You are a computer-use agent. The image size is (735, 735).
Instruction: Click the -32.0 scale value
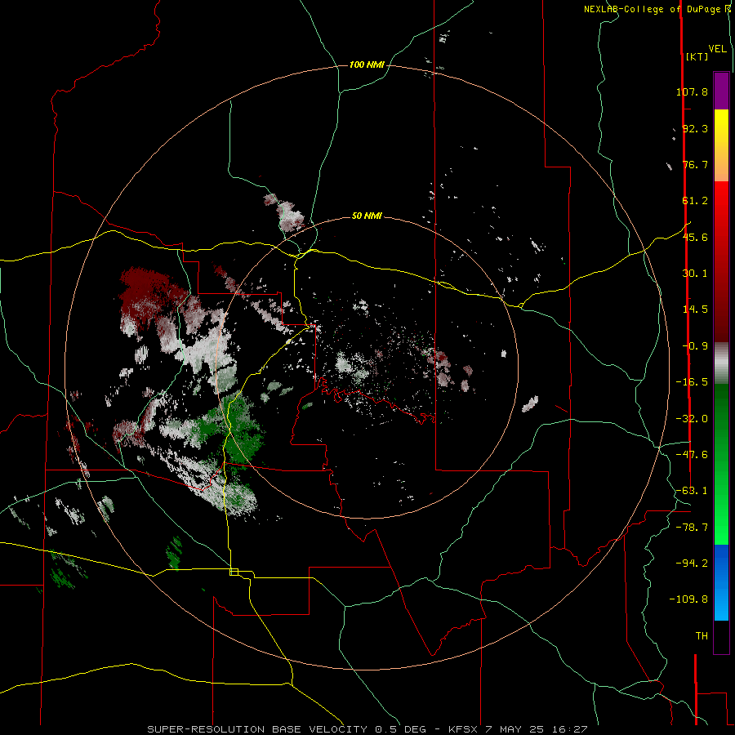(692, 419)
